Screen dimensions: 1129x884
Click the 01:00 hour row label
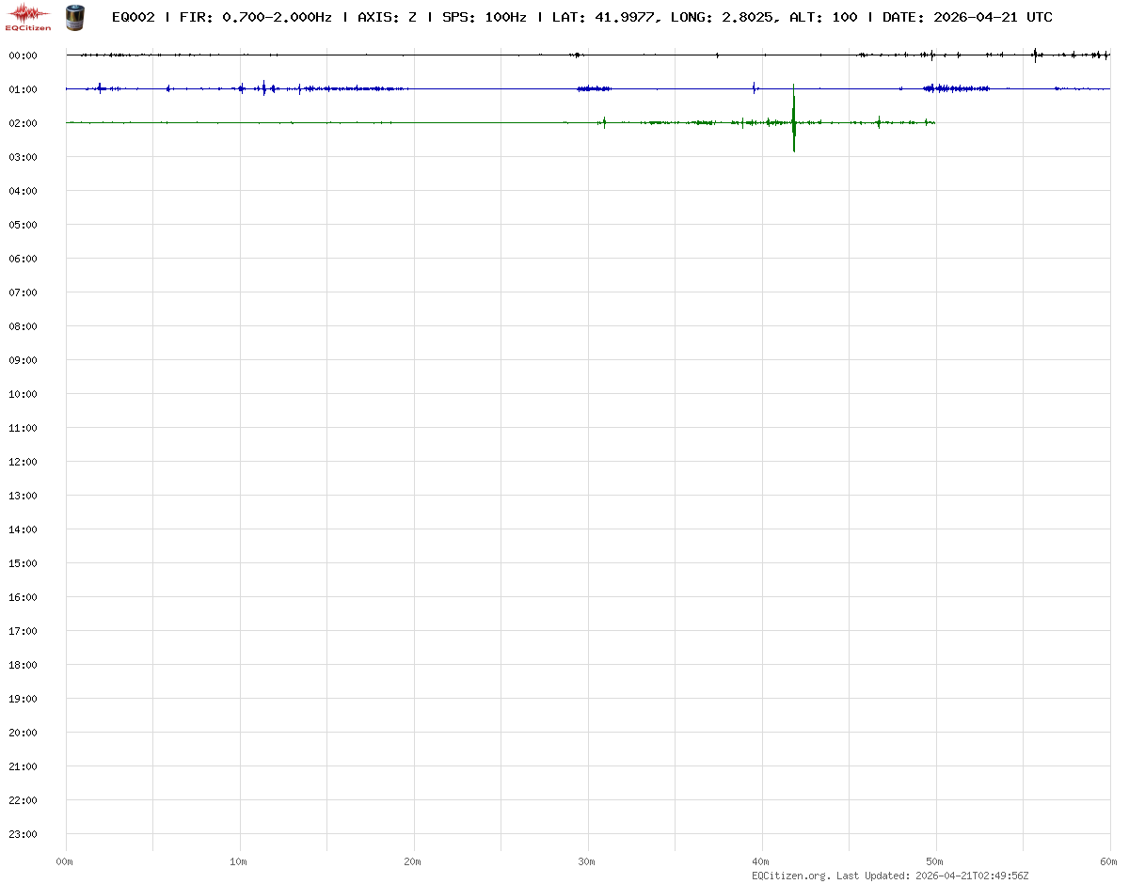click(x=23, y=89)
